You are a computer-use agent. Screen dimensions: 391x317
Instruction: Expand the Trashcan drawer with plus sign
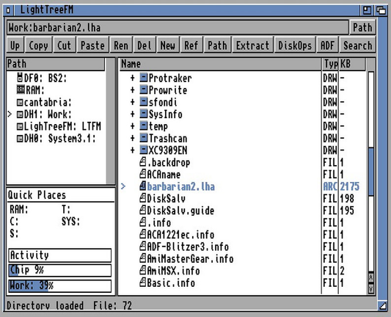(x=132, y=138)
